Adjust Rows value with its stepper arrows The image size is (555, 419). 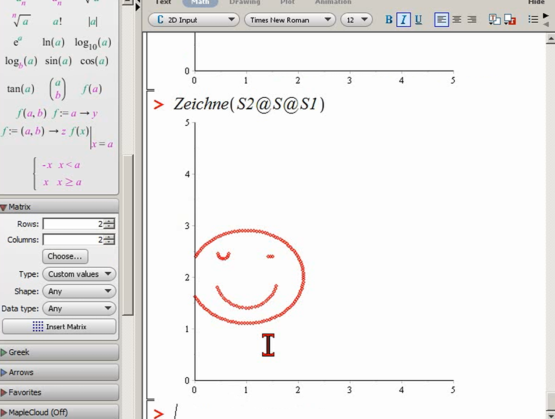coord(110,224)
